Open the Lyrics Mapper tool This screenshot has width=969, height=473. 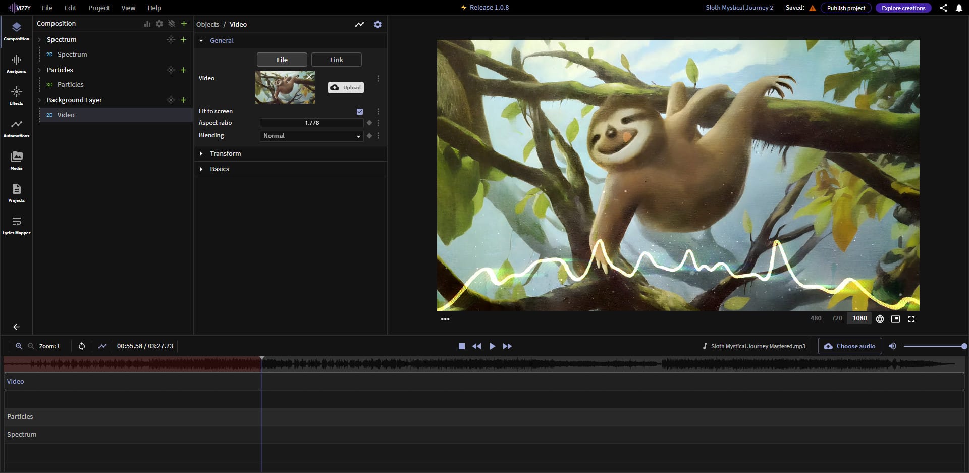tap(16, 225)
